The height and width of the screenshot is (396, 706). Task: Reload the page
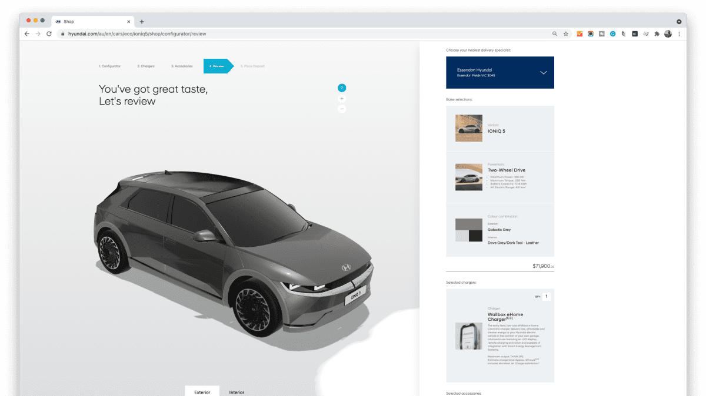(x=49, y=34)
